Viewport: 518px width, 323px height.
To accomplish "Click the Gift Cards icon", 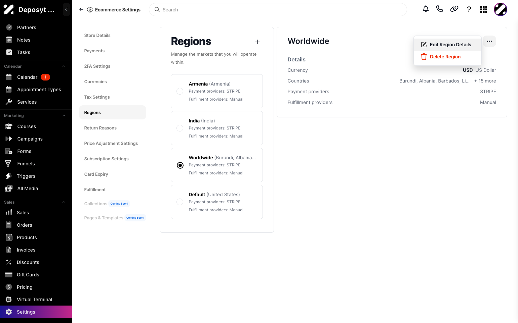I will tap(9, 275).
